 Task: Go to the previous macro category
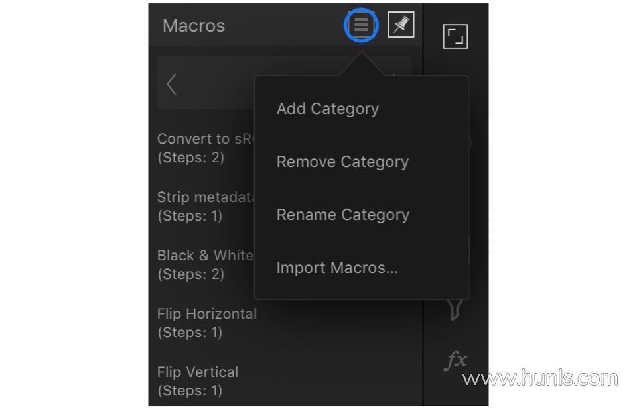172,83
